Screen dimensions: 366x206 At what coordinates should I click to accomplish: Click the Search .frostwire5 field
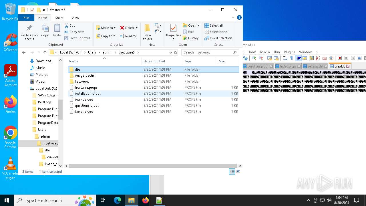pyautogui.click(x=210, y=52)
